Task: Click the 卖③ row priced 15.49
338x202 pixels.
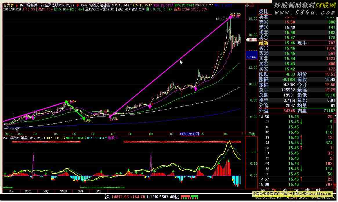Action: point(297,27)
